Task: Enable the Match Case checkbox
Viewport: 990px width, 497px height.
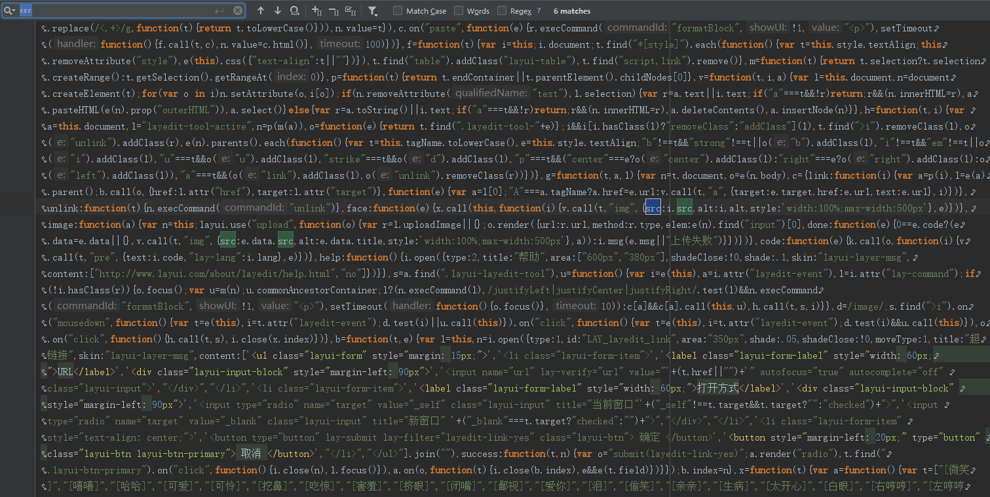Action: click(x=398, y=10)
